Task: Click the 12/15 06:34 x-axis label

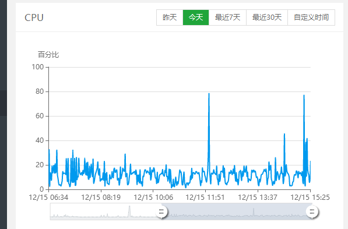Action: pos(48,198)
